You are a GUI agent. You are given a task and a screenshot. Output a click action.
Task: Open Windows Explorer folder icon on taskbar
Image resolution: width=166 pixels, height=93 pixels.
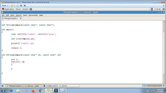[18, 91]
